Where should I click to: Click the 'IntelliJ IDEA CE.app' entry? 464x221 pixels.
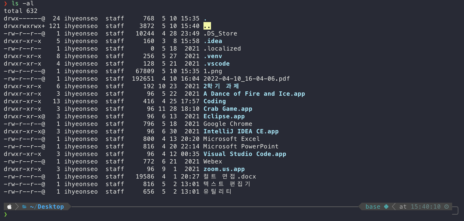pyautogui.click(x=241, y=131)
